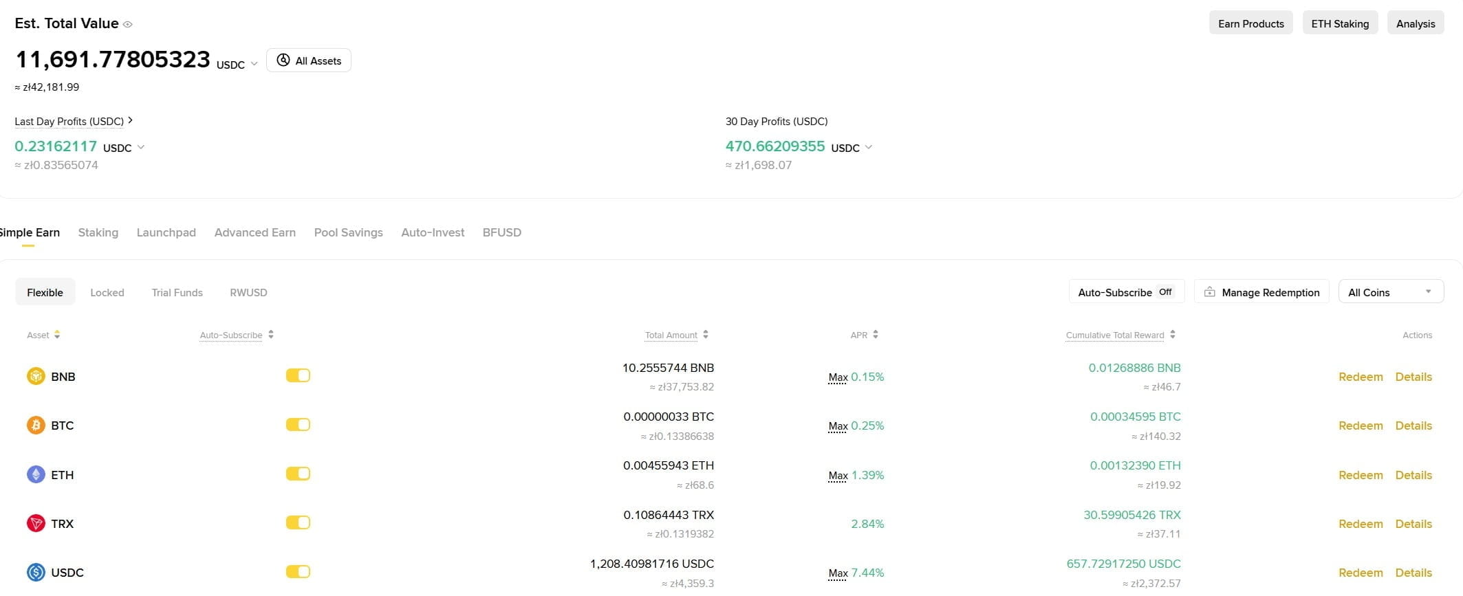Toggle auto-subscribe for USDC
Image resolution: width=1463 pixels, height=596 pixels.
298,571
